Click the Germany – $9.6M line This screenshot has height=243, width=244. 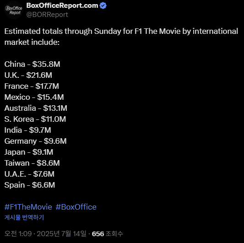click(36, 141)
